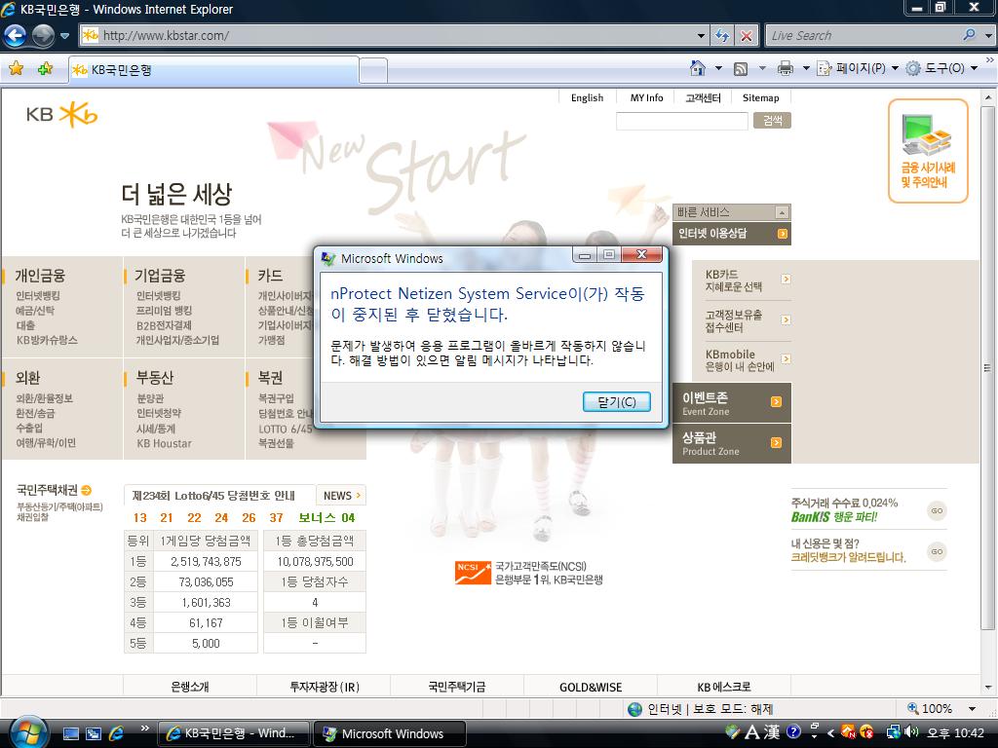
Task: Click the Refresh page icon
Action: coord(722,36)
